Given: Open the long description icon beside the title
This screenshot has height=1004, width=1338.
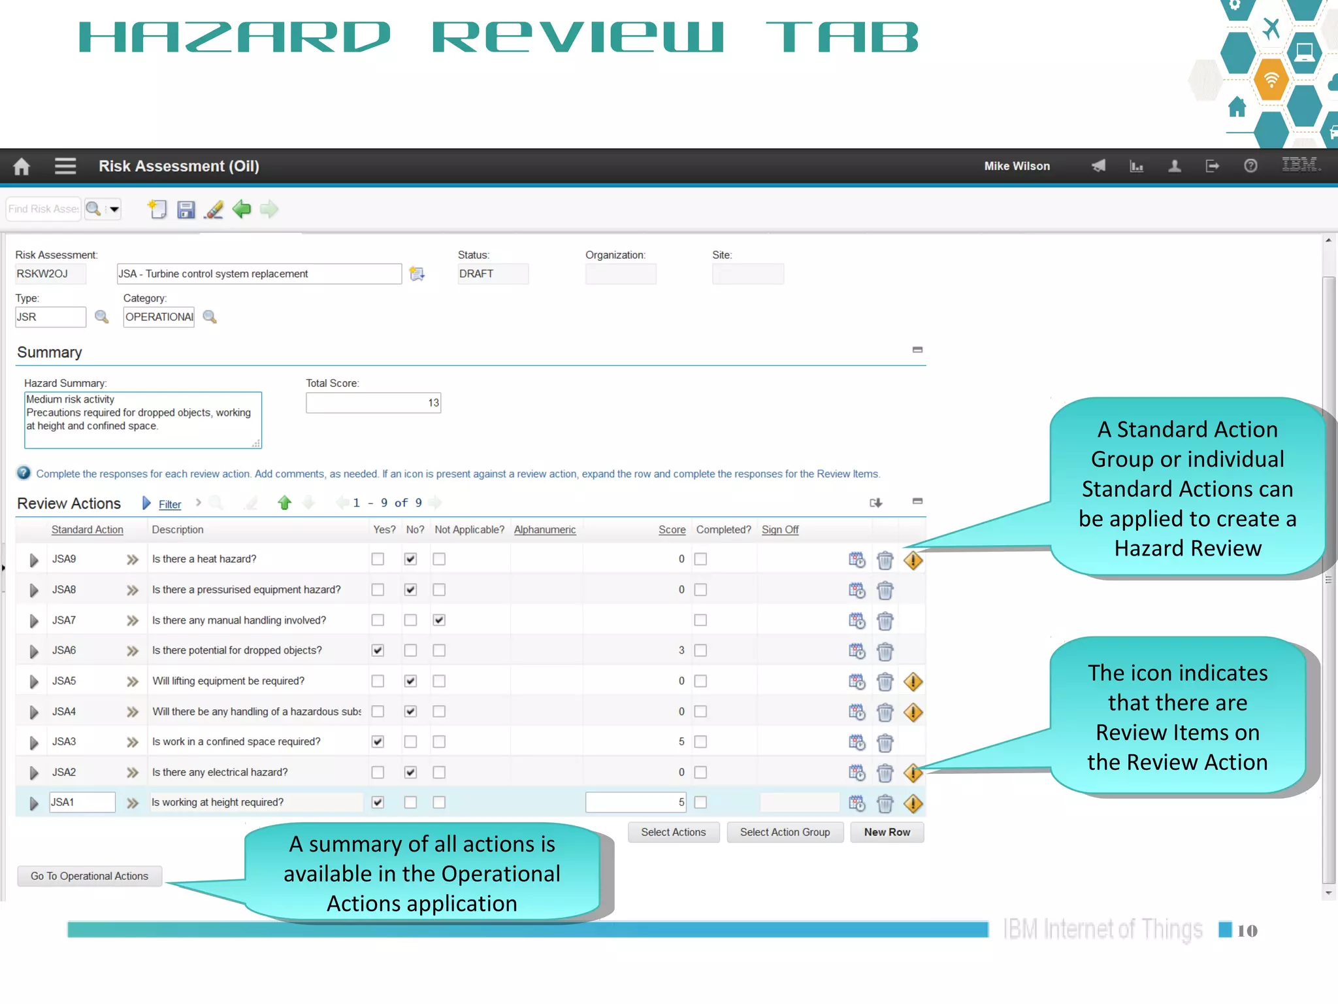Looking at the screenshot, I should [417, 274].
